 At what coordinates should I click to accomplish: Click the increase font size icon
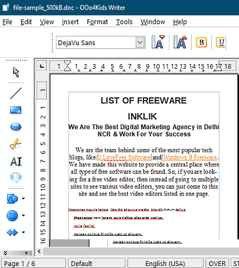(180, 42)
